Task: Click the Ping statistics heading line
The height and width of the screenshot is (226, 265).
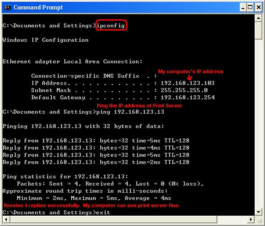Action: click(65, 177)
